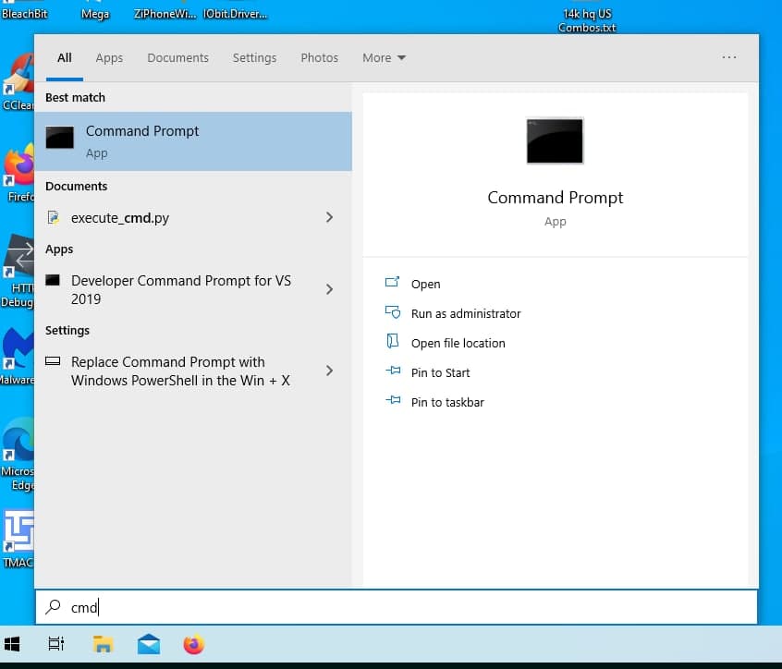The height and width of the screenshot is (669, 782).
Task: Open the Mail app in the taskbar
Action: (148, 644)
